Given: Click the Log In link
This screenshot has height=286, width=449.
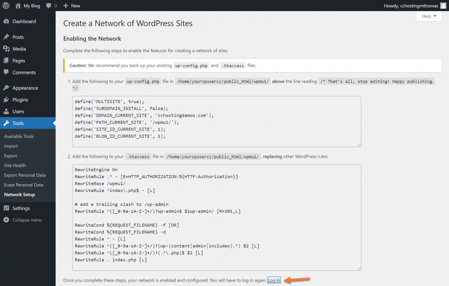Looking at the screenshot, I should [x=274, y=280].
